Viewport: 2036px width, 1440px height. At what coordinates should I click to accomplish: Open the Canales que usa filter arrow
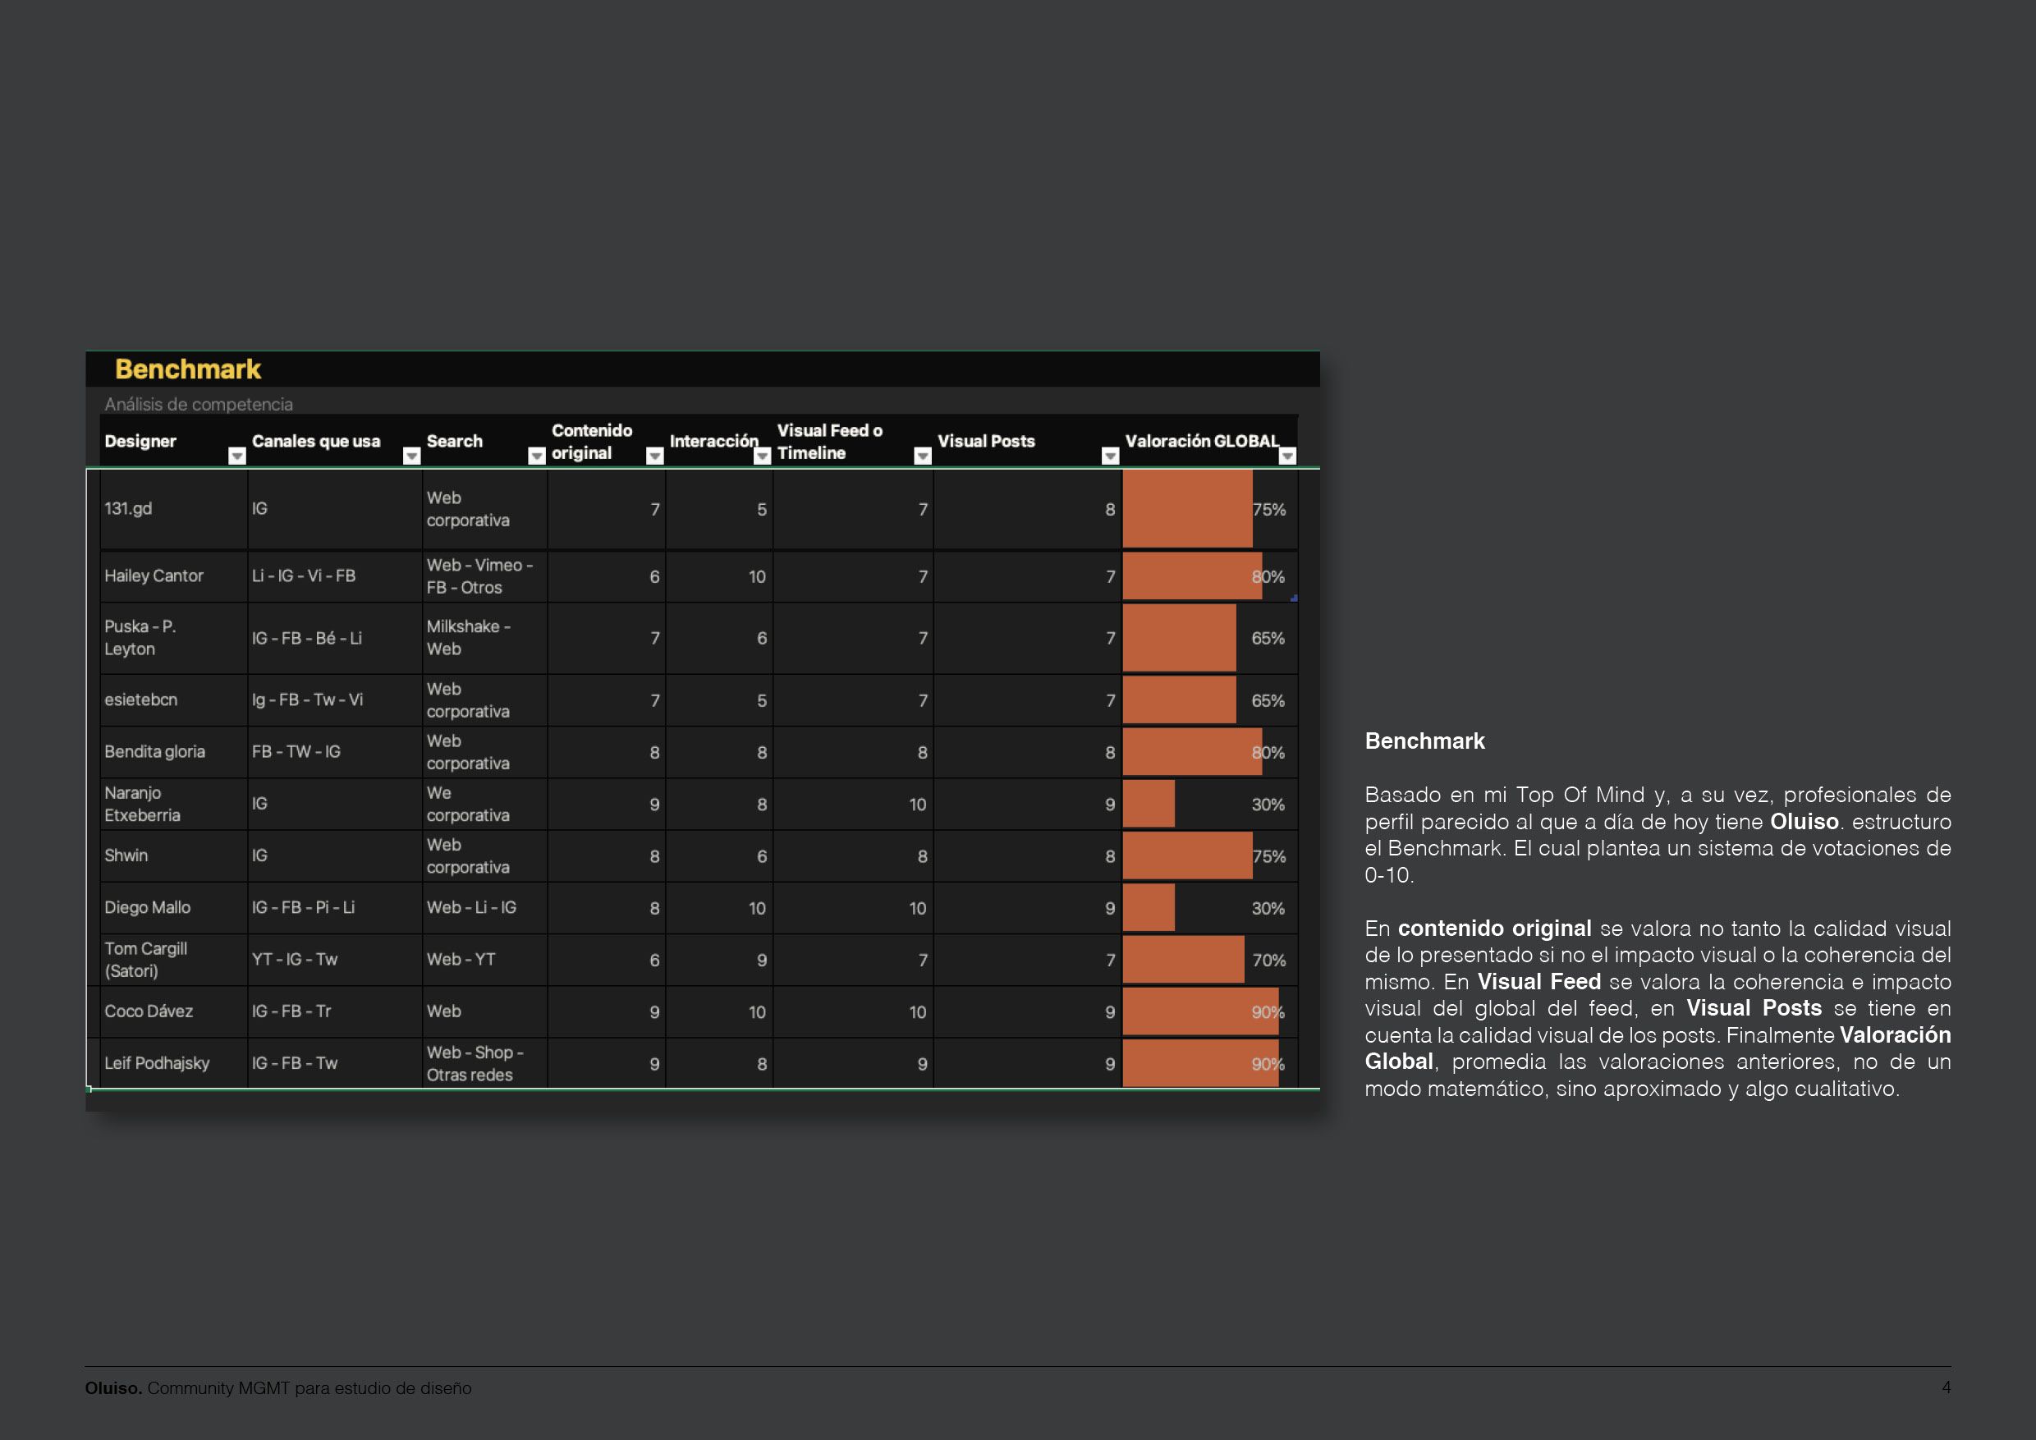(411, 456)
